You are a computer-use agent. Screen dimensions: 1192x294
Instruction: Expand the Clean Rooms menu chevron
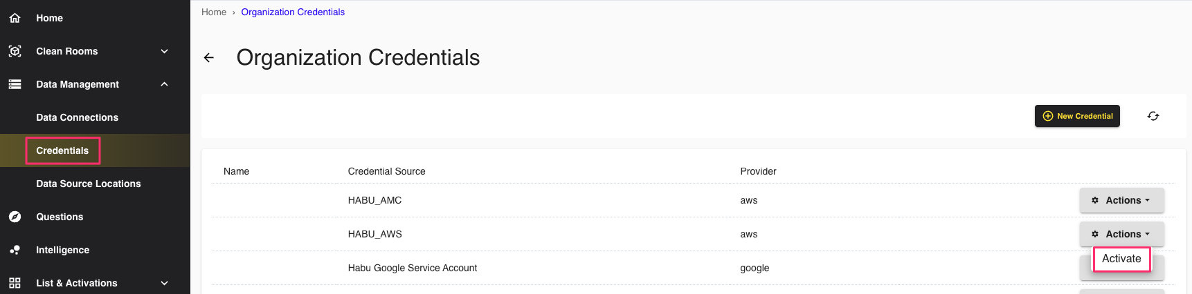[165, 51]
